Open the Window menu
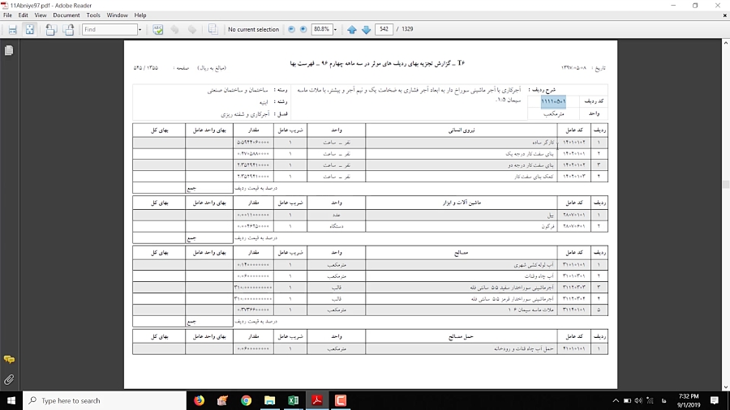The image size is (730, 410). click(x=118, y=15)
